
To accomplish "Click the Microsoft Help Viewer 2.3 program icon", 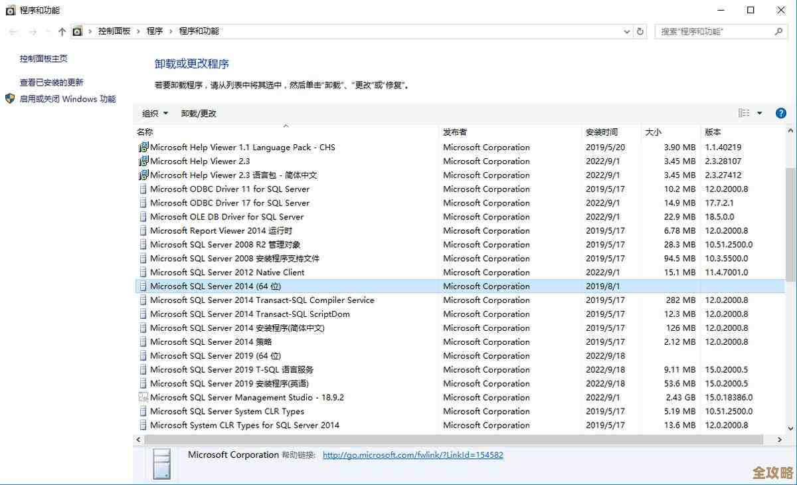I will pyautogui.click(x=142, y=161).
